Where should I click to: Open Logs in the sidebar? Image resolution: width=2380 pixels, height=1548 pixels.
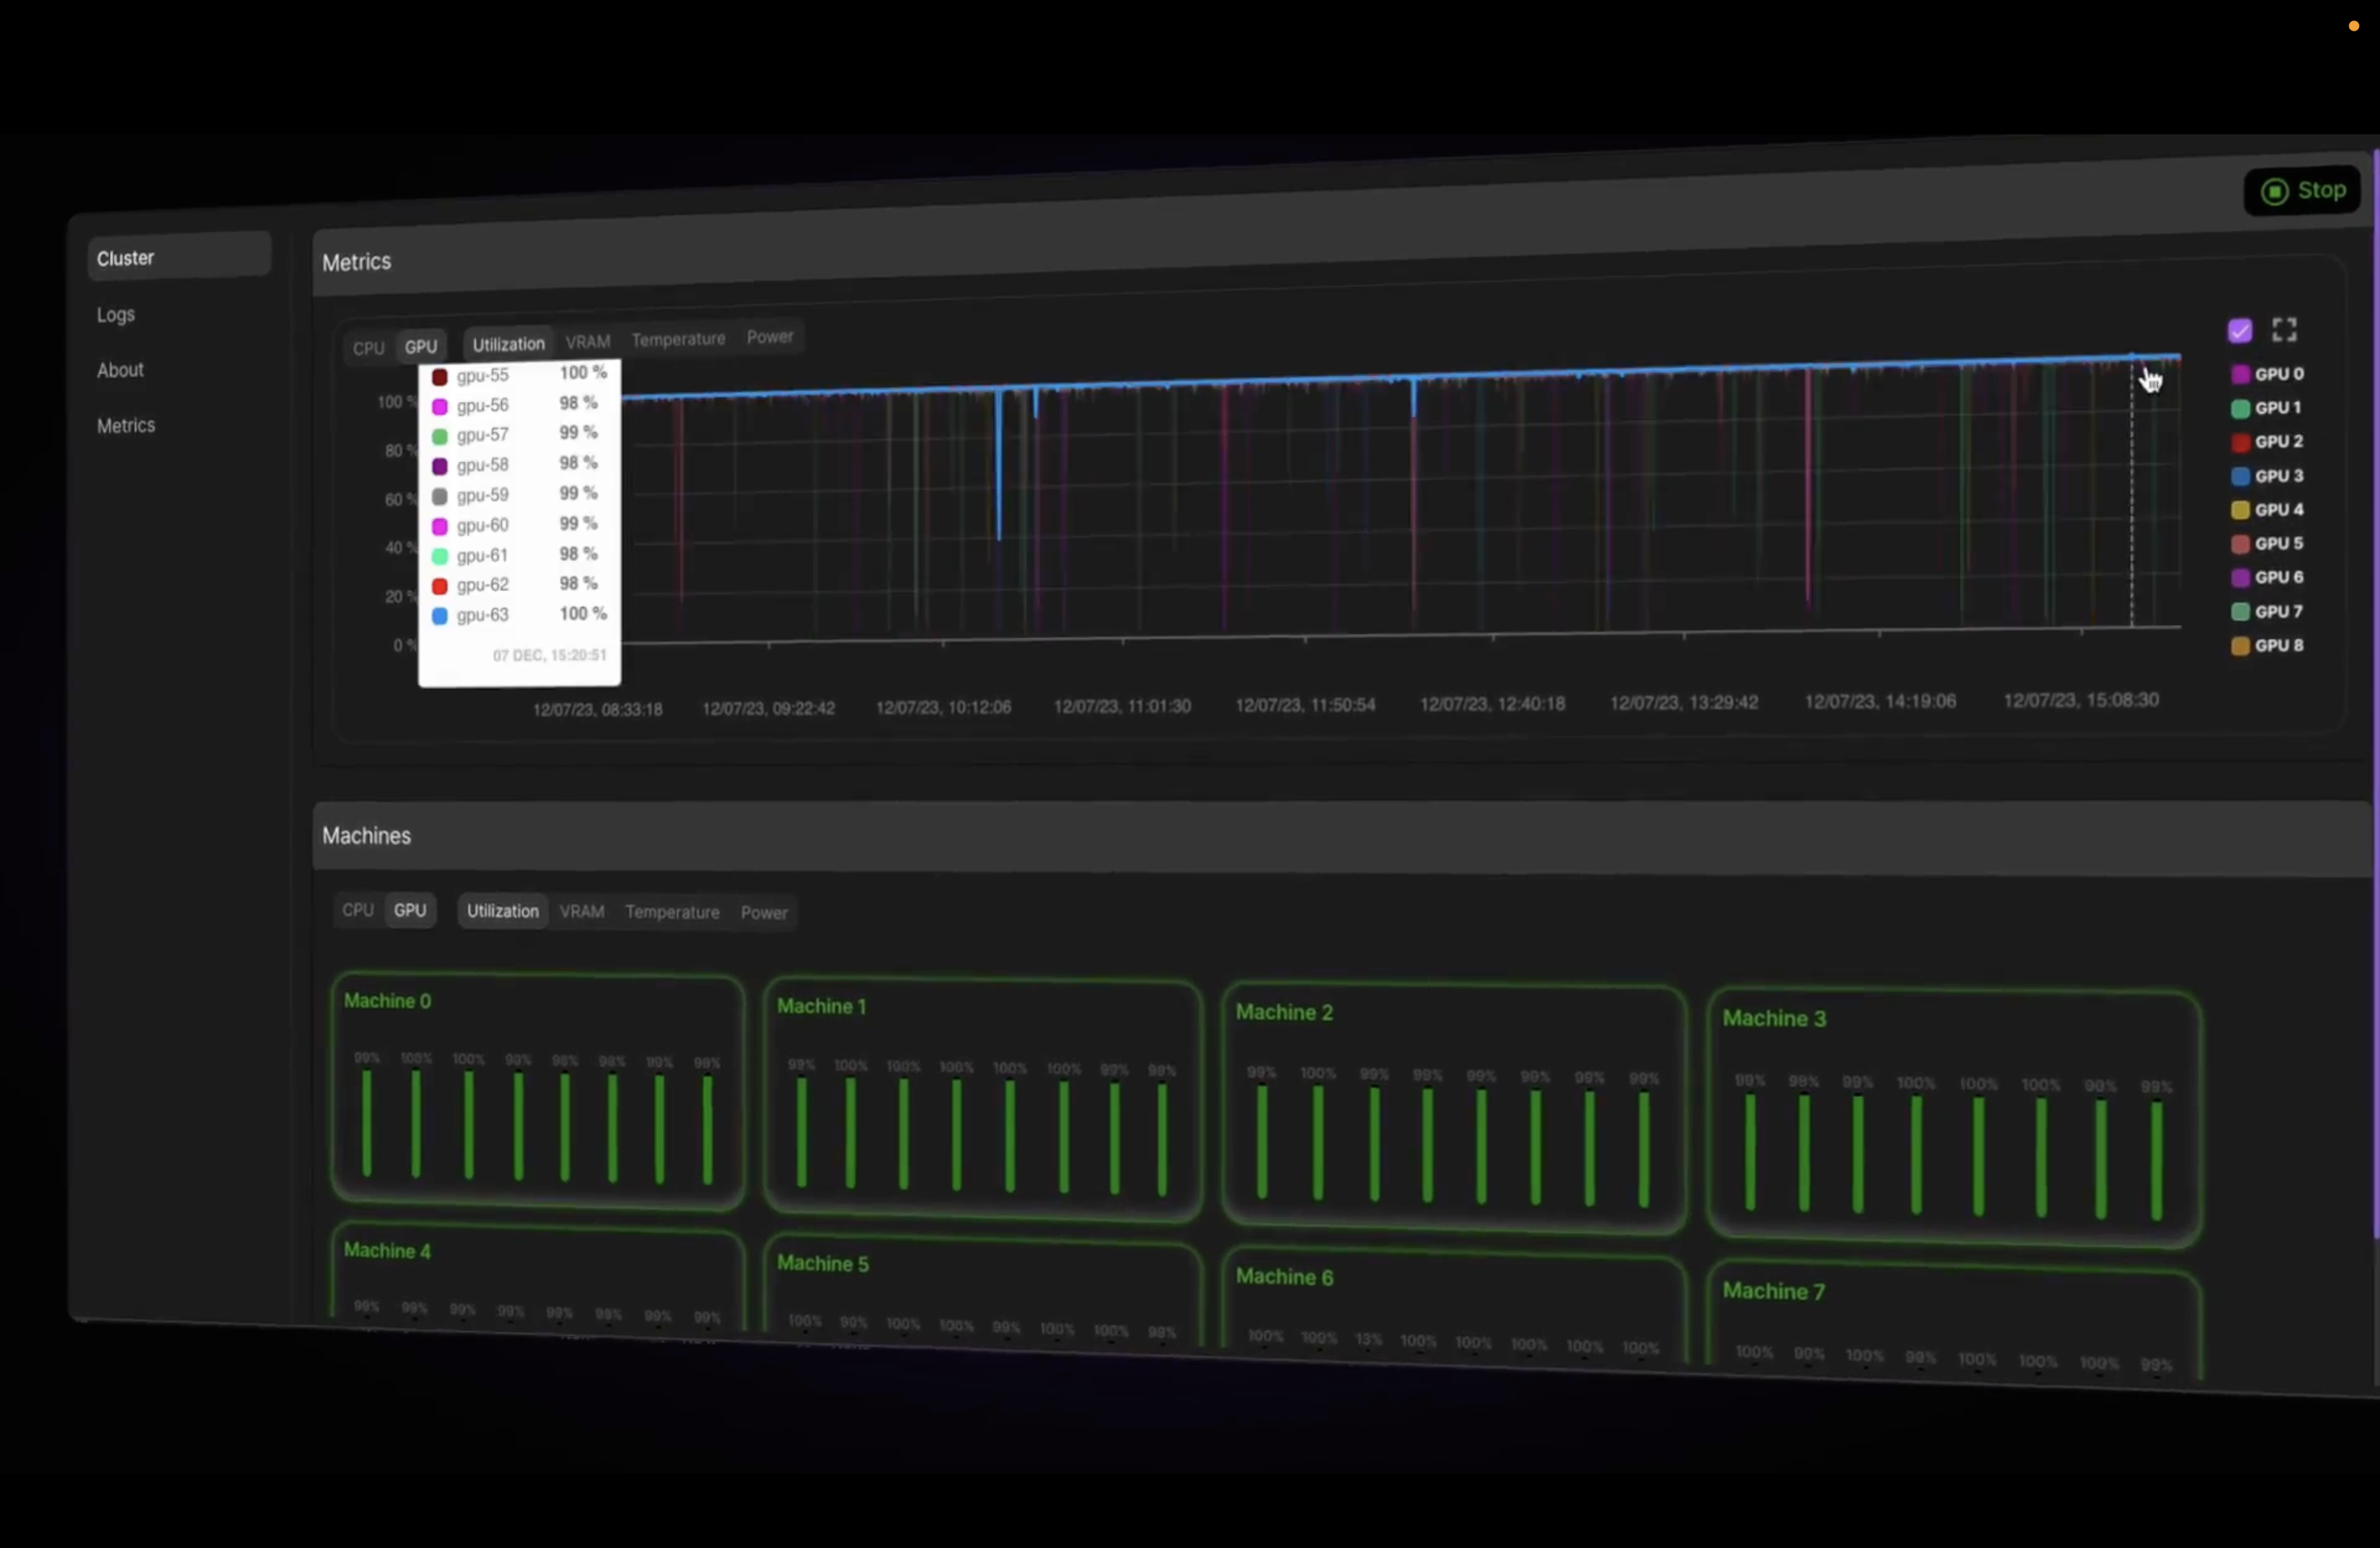point(116,315)
